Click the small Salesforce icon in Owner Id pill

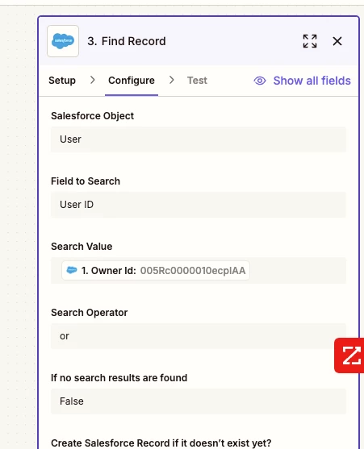coord(72,270)
